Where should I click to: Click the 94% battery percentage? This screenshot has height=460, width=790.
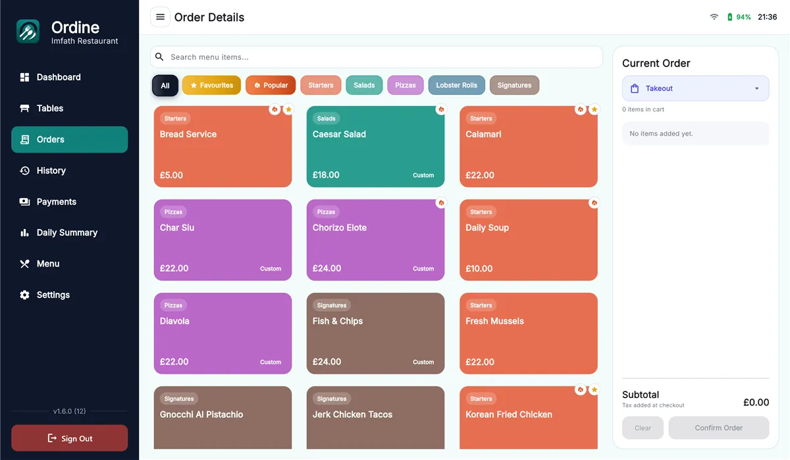click(743, 17)
